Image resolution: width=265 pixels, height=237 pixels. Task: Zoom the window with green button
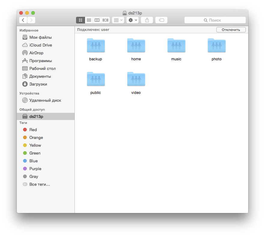[x=33, y=13]
